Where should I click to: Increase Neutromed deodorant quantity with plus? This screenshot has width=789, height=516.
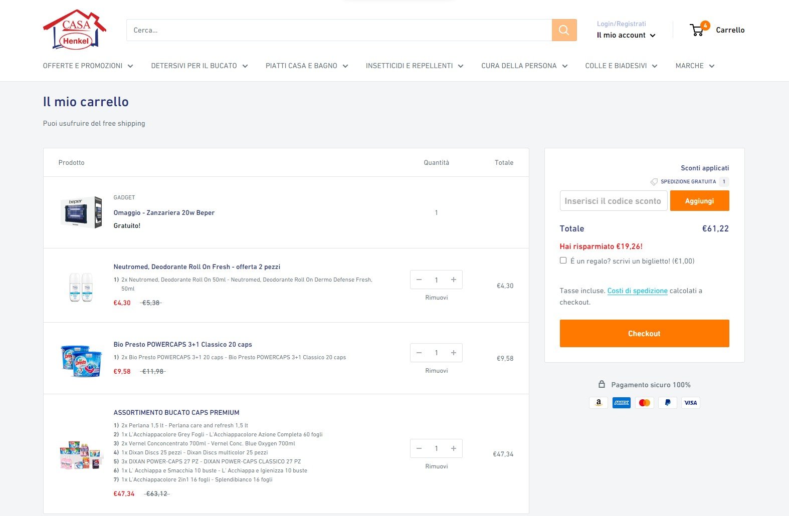[x=454, y=280]
